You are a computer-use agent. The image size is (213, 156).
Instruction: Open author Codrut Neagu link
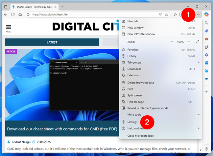pyautogui.click(x=21, y=142)
